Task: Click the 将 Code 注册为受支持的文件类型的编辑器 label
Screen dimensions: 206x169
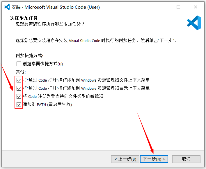Action: [x=63, y=96]
